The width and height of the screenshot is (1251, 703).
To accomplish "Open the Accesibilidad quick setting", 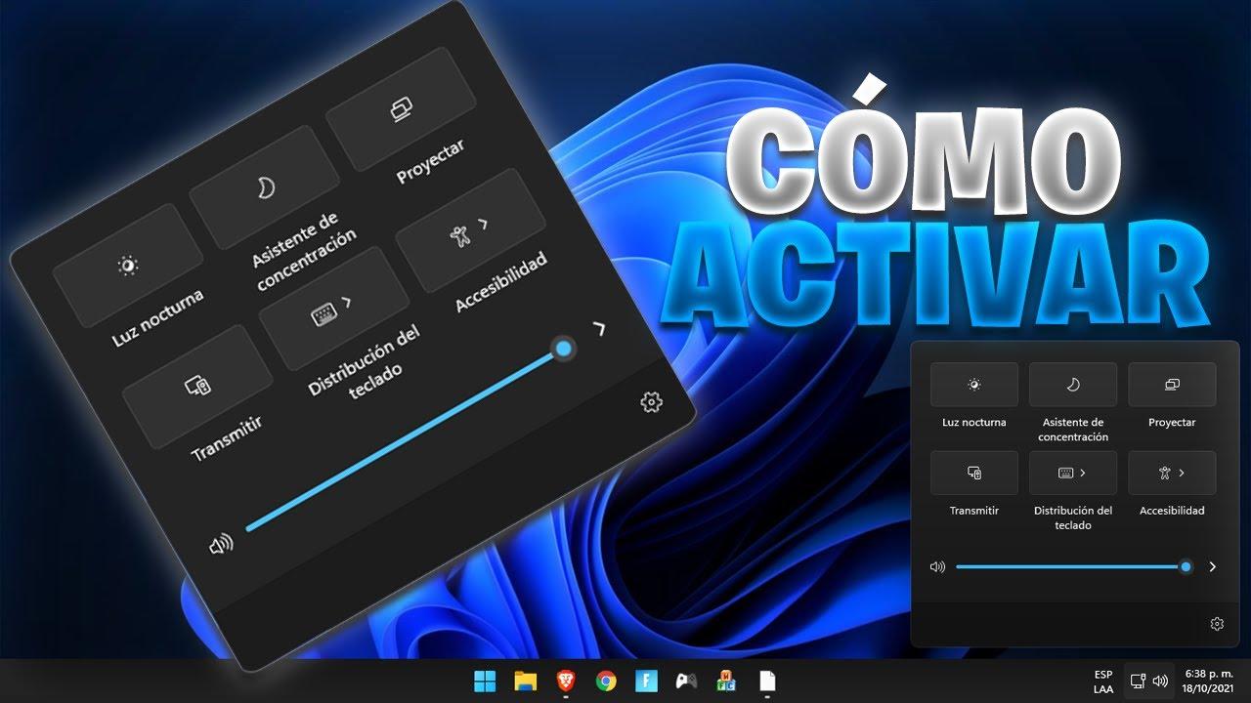I will pyautogui.click(x=1166, y=473).
